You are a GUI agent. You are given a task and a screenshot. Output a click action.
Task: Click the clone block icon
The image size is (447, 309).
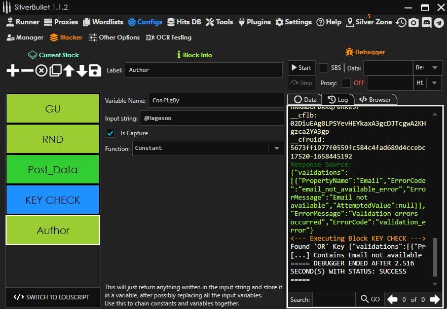pos(55,71)
